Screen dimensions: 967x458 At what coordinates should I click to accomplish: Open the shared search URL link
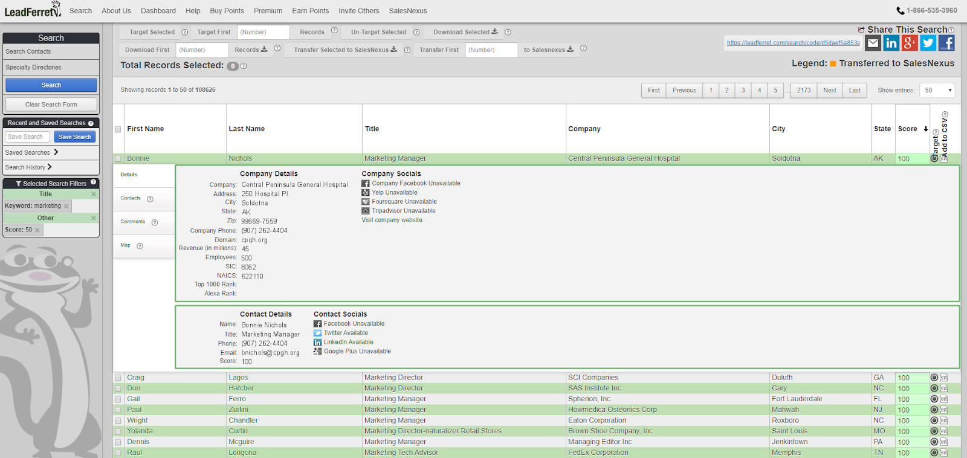click(x=794, y=43)
